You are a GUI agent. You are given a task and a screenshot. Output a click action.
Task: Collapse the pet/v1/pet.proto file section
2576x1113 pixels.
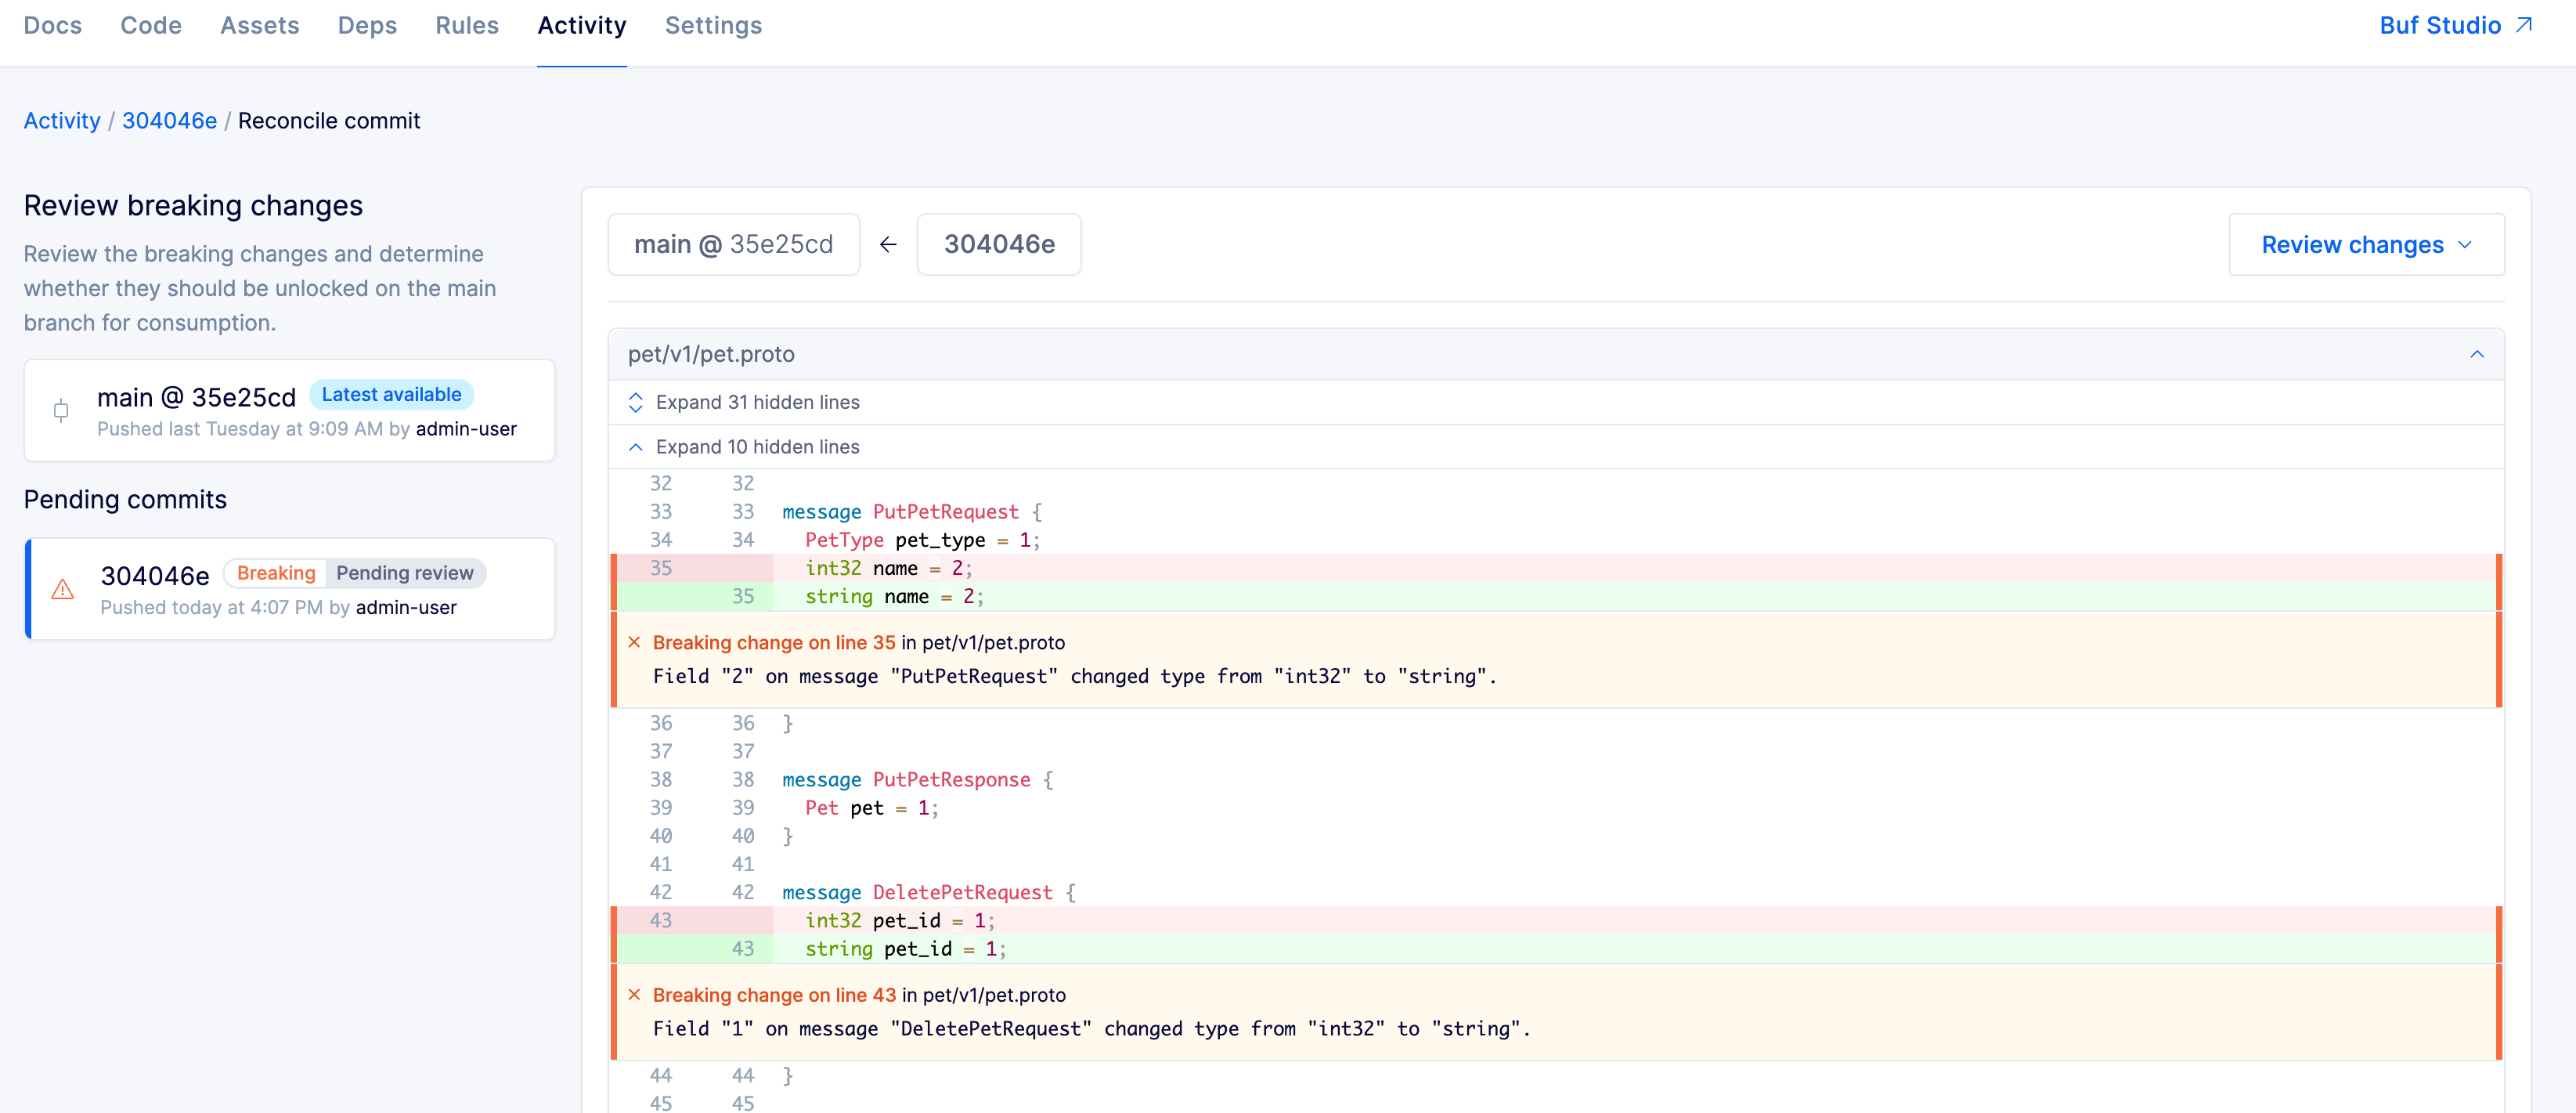(x=2477, y=354)
